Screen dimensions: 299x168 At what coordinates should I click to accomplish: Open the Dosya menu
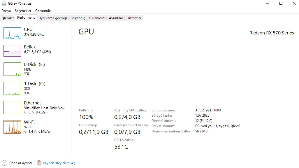(x=6, y=11)
